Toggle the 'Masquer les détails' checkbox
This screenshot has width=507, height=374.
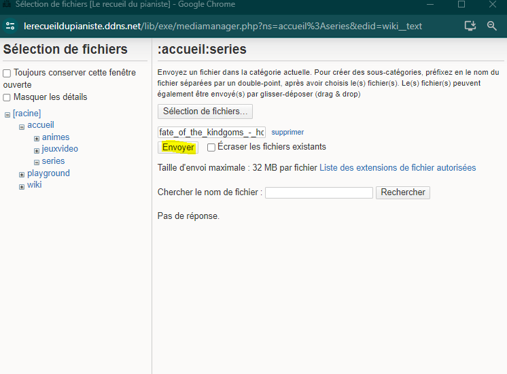pyautogui.click(x=7, y=97)
